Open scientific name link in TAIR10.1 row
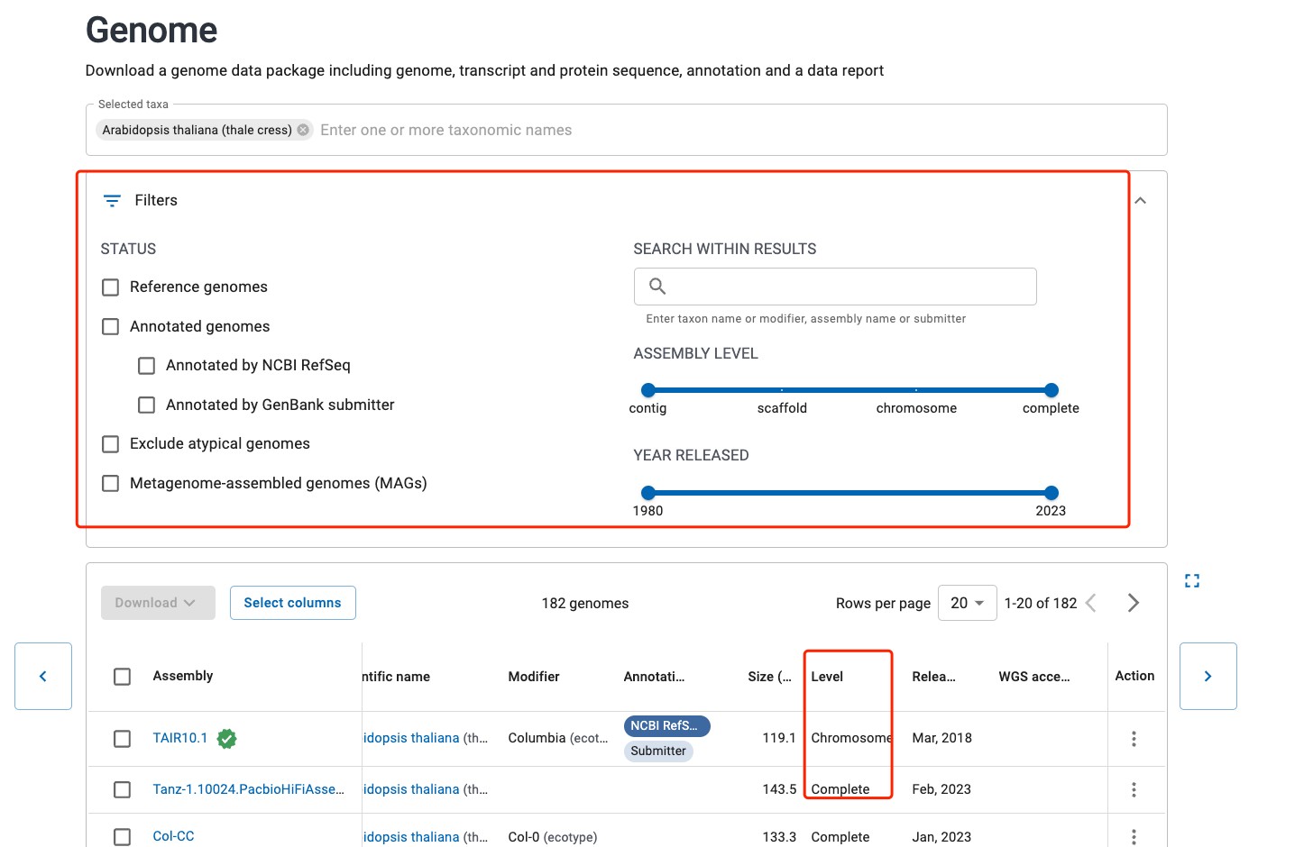1304x847 pixels. [x=411, y=738]
